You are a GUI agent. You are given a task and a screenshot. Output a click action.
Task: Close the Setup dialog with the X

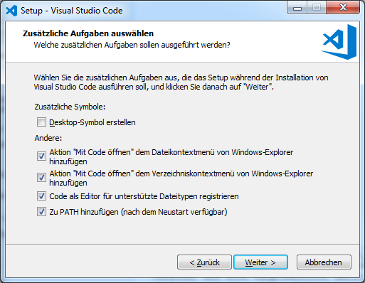click(343, 8)
